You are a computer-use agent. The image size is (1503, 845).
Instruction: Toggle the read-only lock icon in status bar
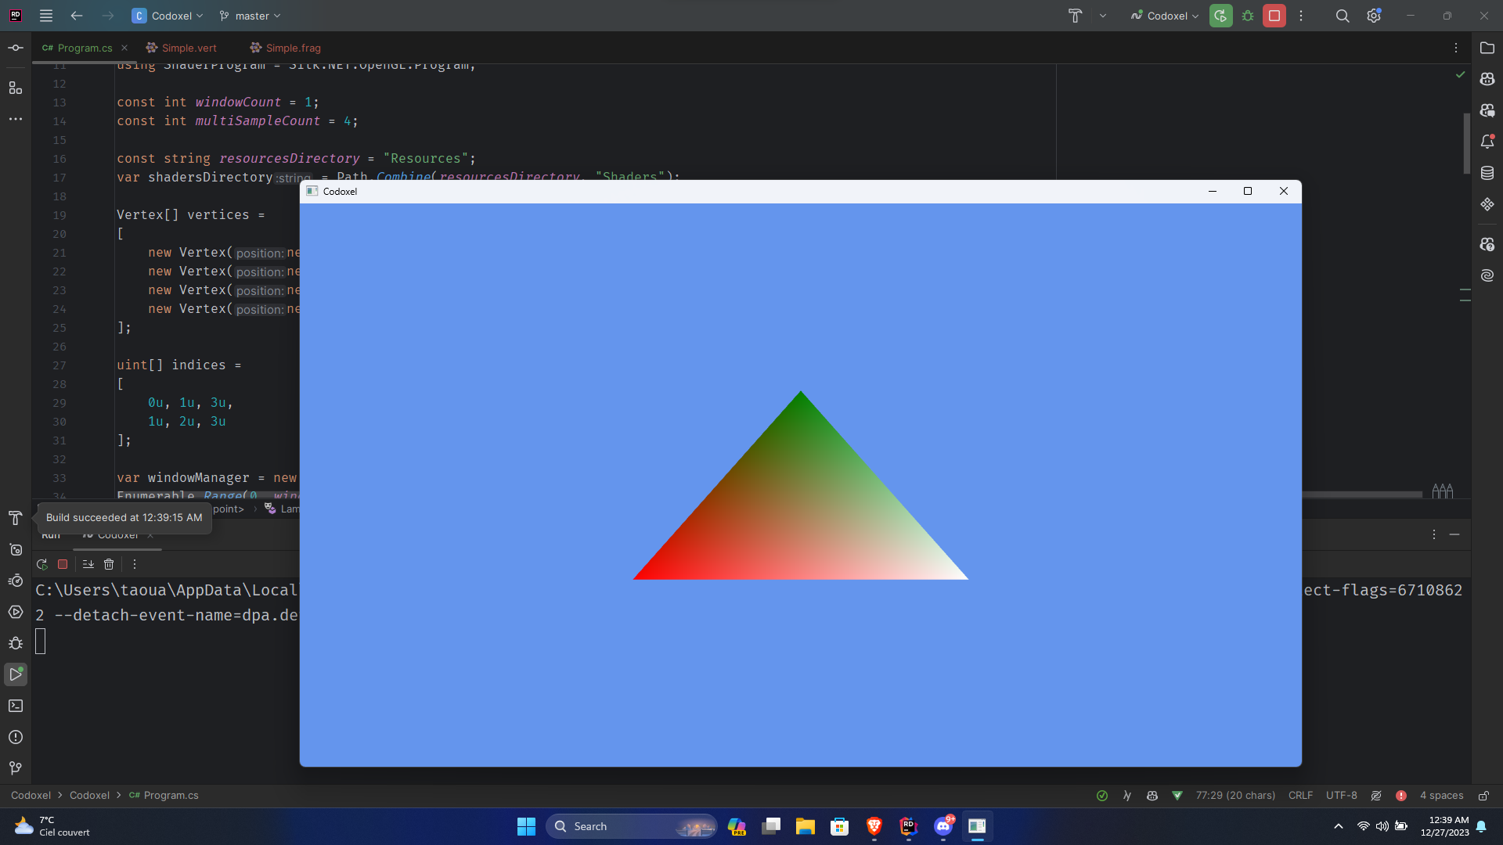click(1483, 796)
